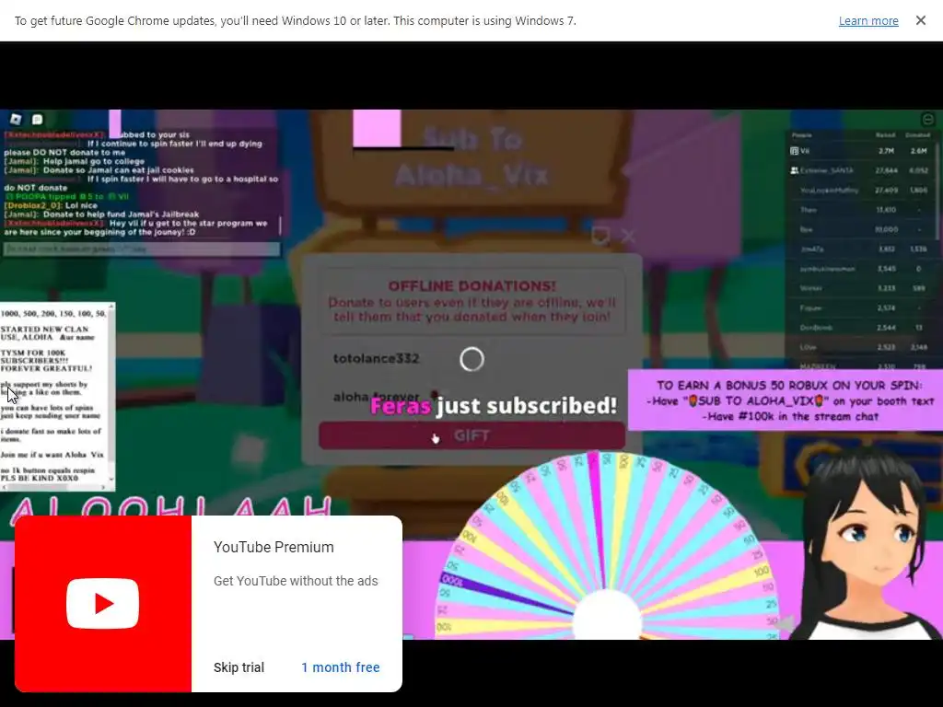Click the YouTube logo in Premium popup

103,604
